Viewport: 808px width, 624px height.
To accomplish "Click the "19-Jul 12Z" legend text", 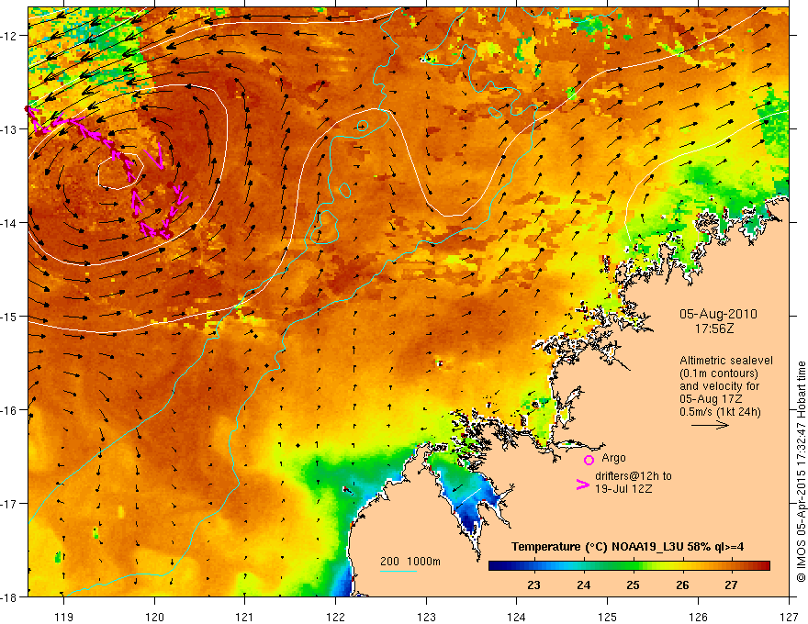I will coord(623,488).
